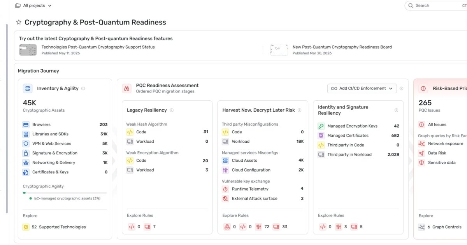Click the Data Risk icon

(421, 153)
